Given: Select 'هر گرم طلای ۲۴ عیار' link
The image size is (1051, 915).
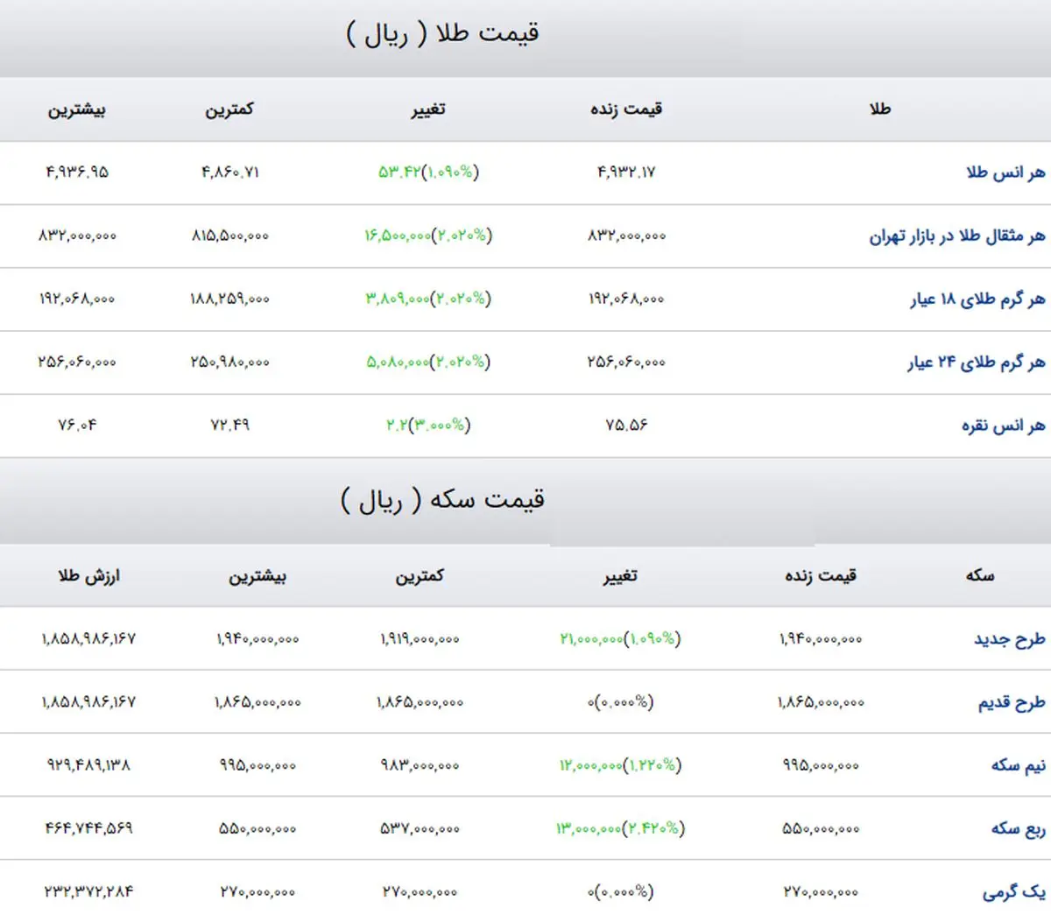Looking at the screenshot, I should (977, 362).
